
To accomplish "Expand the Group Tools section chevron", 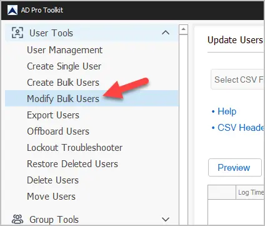I will tap(166, 219).
